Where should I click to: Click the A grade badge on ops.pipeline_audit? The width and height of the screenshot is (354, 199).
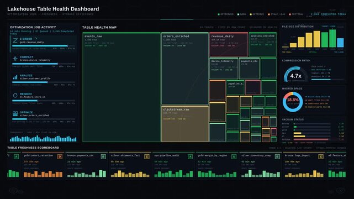pos(191,156)
